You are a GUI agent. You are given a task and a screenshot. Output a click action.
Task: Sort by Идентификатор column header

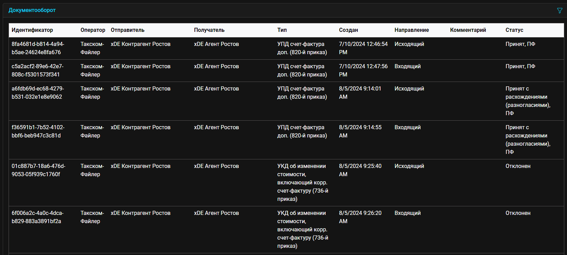coord(32,30)
